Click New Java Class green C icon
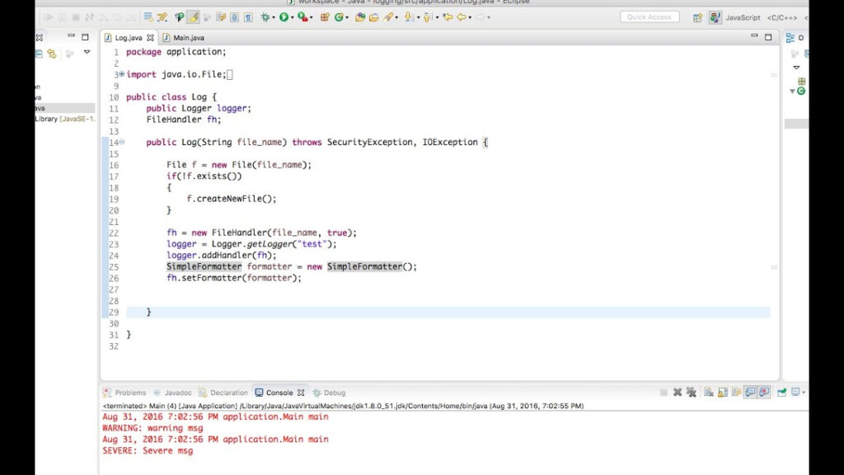This screenshot has width=844, height=475. [x=339, y=17]
